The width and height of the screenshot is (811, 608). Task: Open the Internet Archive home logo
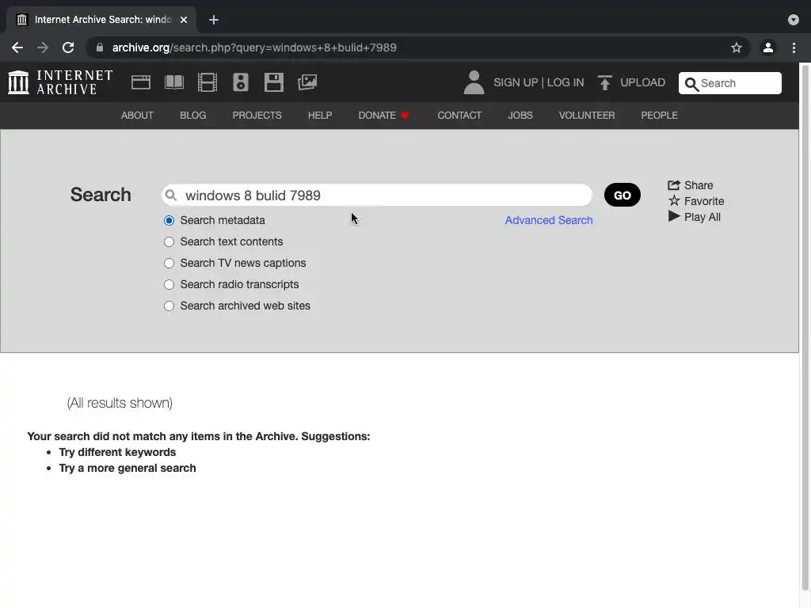point(60,82)
